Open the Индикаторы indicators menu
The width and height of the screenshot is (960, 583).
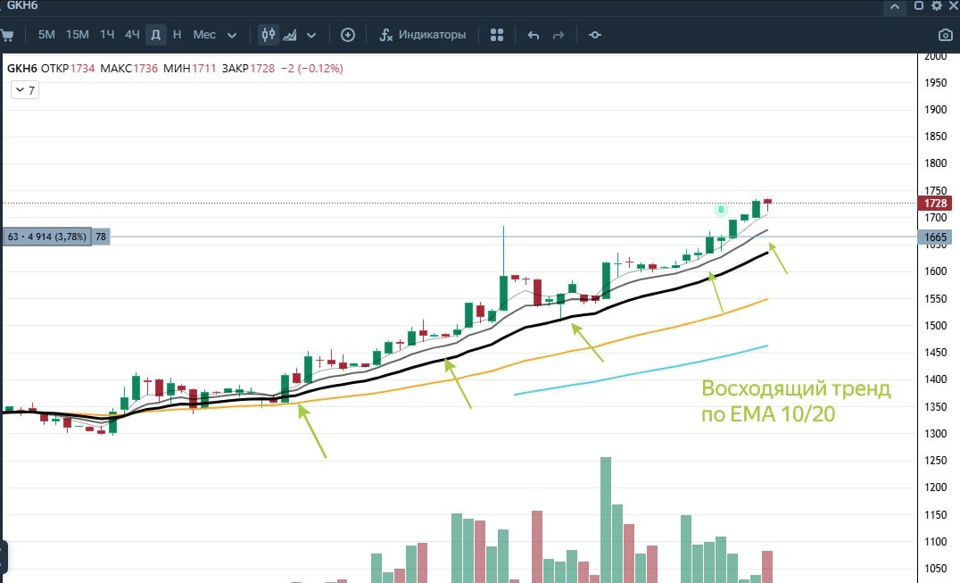click(422, 35)
